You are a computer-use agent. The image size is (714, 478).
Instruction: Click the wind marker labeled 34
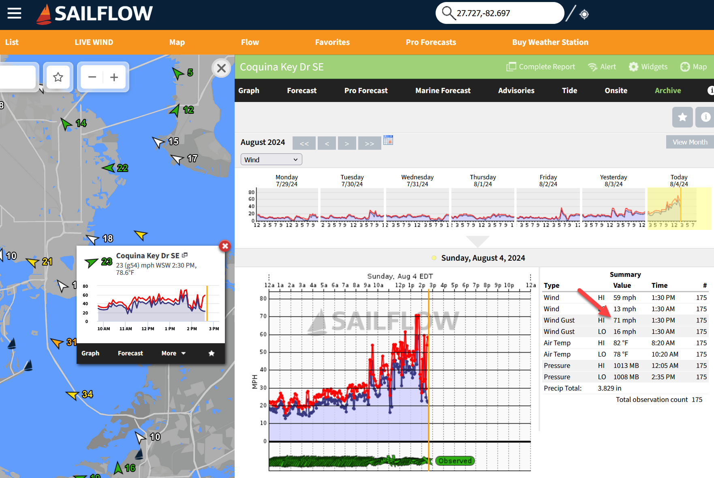pyautogui.click(x=79, y=394)
